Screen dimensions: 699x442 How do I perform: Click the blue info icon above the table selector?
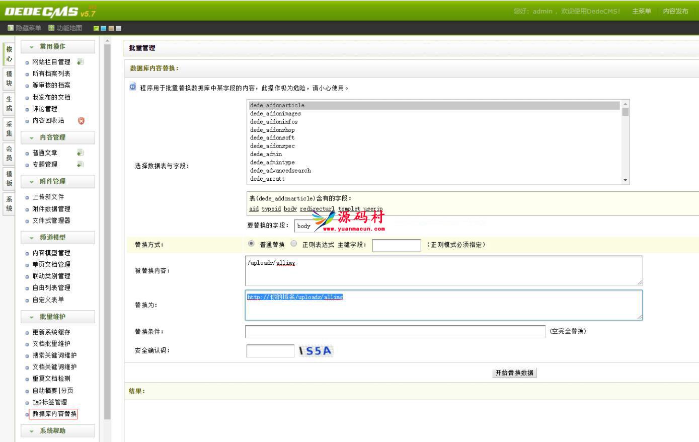[x=131, y=87]
